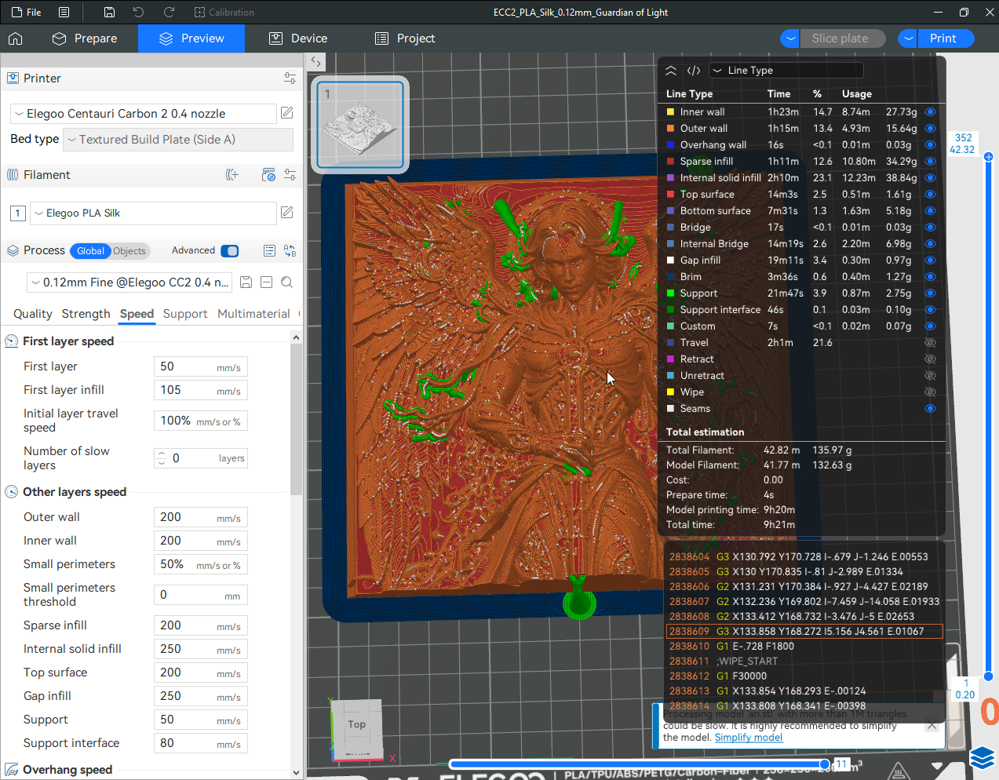The width and height of the screenshot is (999, 780).
Task: Open the Line Type view dropdown
Action: [x=785, y=71]
